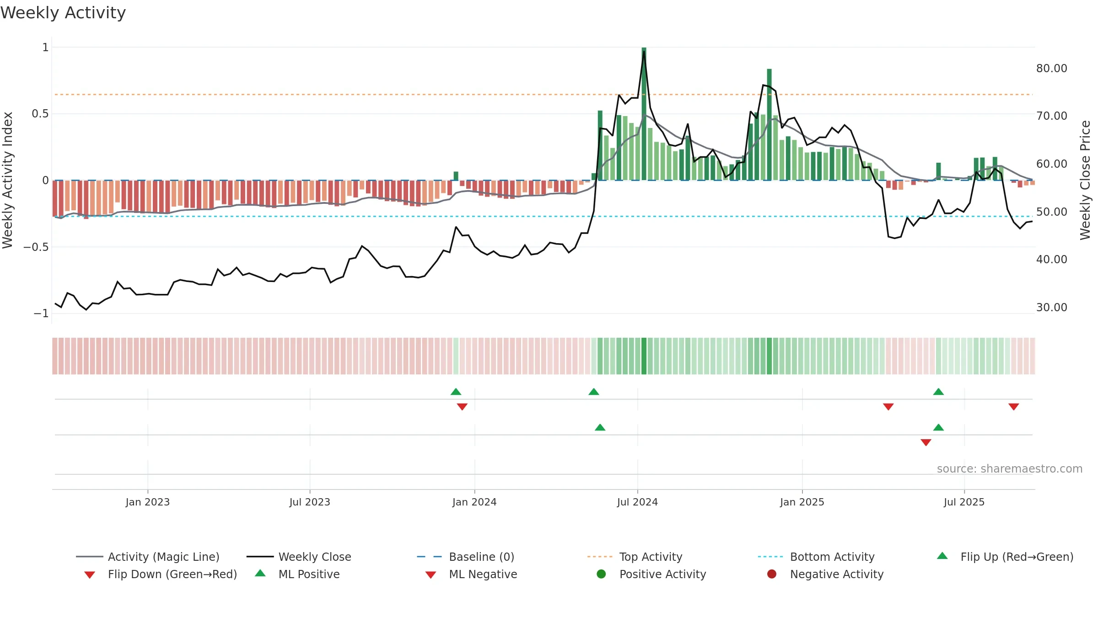Click the ML Negative legend triangle icon
This screenshot has width=1098, height=617.
(431, 575)
